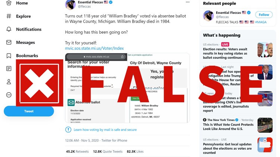280x157 pixels.
Task: Click Essential Fleccas avatar in tweet header
Action: pyautogui.click(x=70, y=4)
